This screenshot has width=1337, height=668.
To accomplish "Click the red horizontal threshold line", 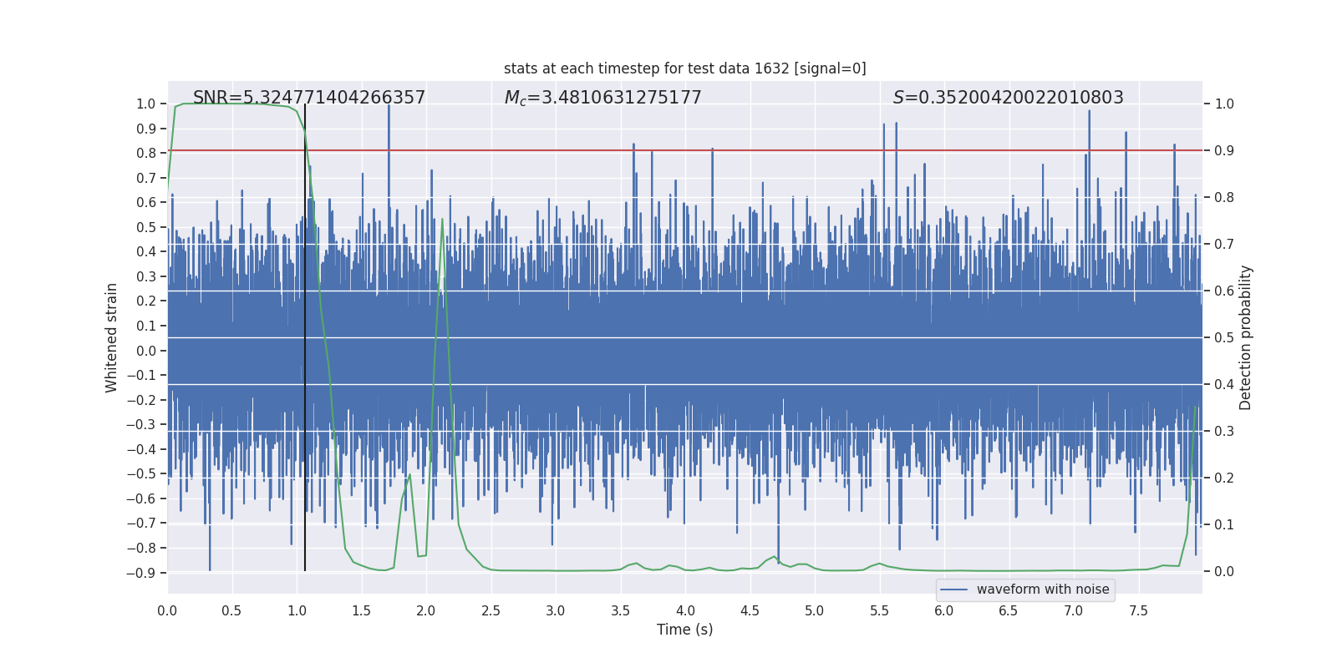I will click(x=685, y=150).
